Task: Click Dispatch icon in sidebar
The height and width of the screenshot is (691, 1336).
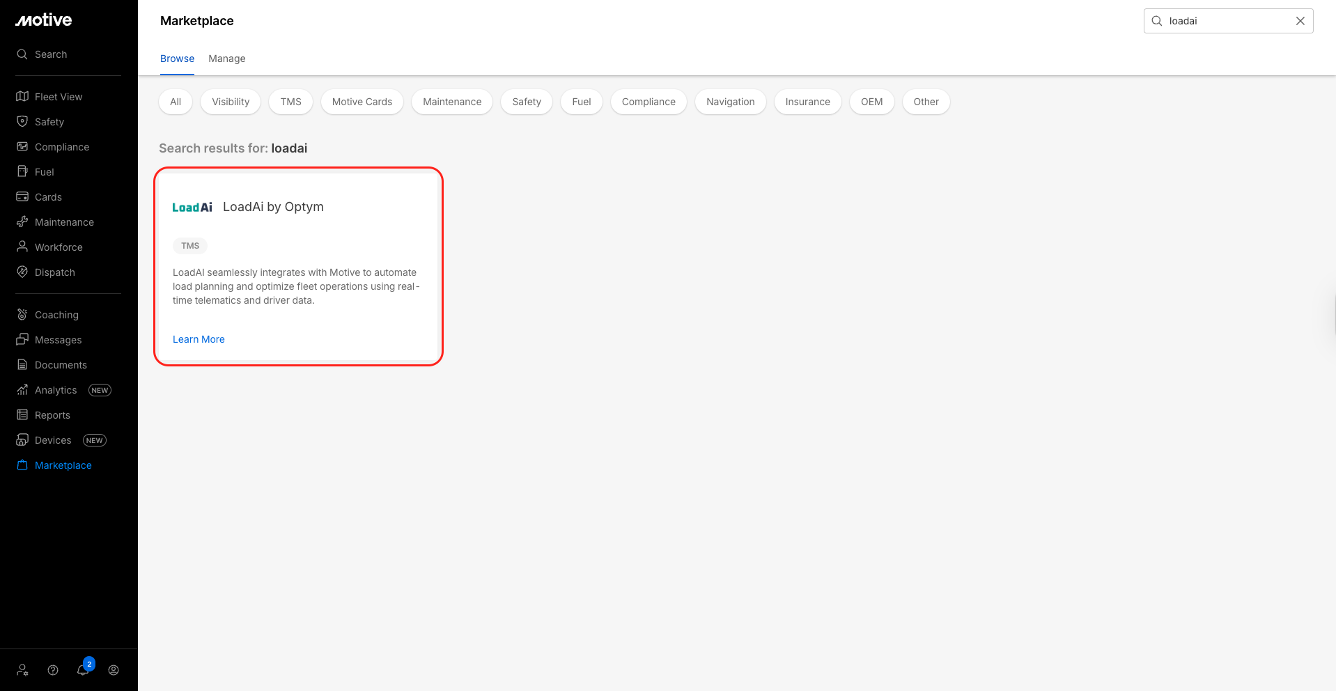Action: 22,272
